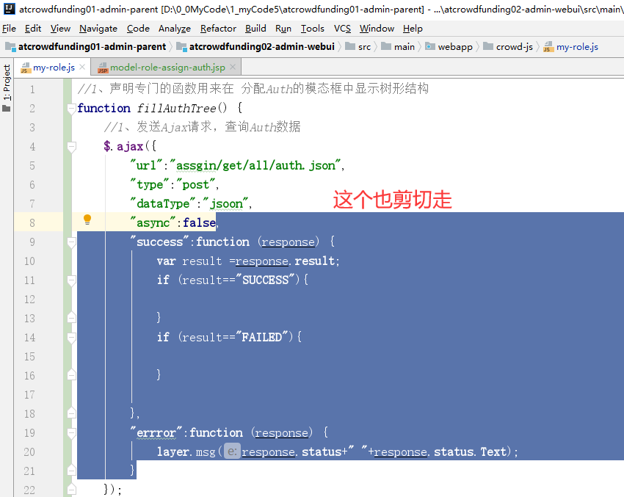Click the misspelled "jsoon" dataType value

pyautogui.click(x=226, y=204)
